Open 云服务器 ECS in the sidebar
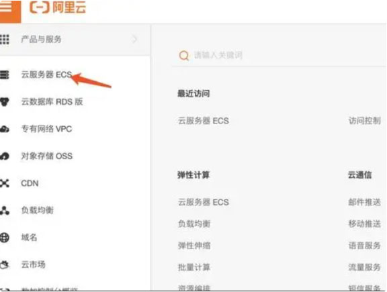This screenshot has width=387, height=292. [46, 75]
